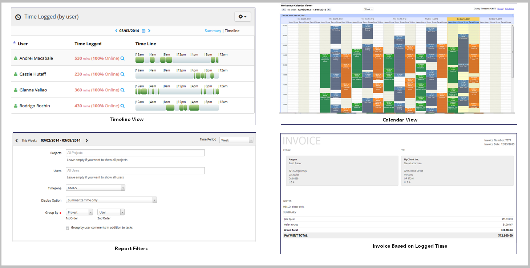Expand the Timezone GMT-5 dropdown
This screenshot has width=530, height=268.
click(96, 188)
